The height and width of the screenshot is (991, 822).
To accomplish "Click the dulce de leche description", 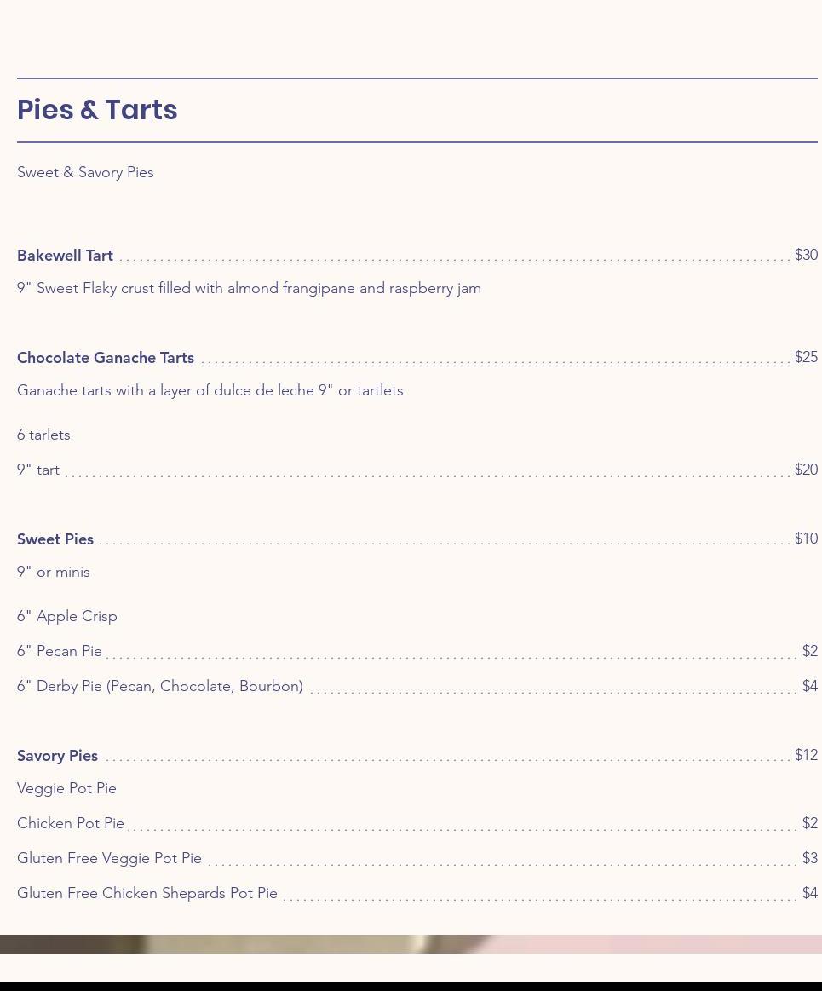I will pyautogui.click(x=210, y=390).
